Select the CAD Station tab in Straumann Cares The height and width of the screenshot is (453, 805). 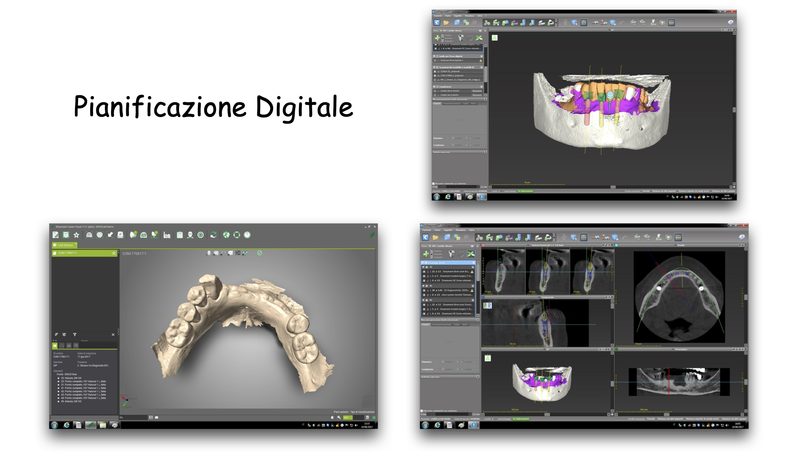tap(64, 245)
